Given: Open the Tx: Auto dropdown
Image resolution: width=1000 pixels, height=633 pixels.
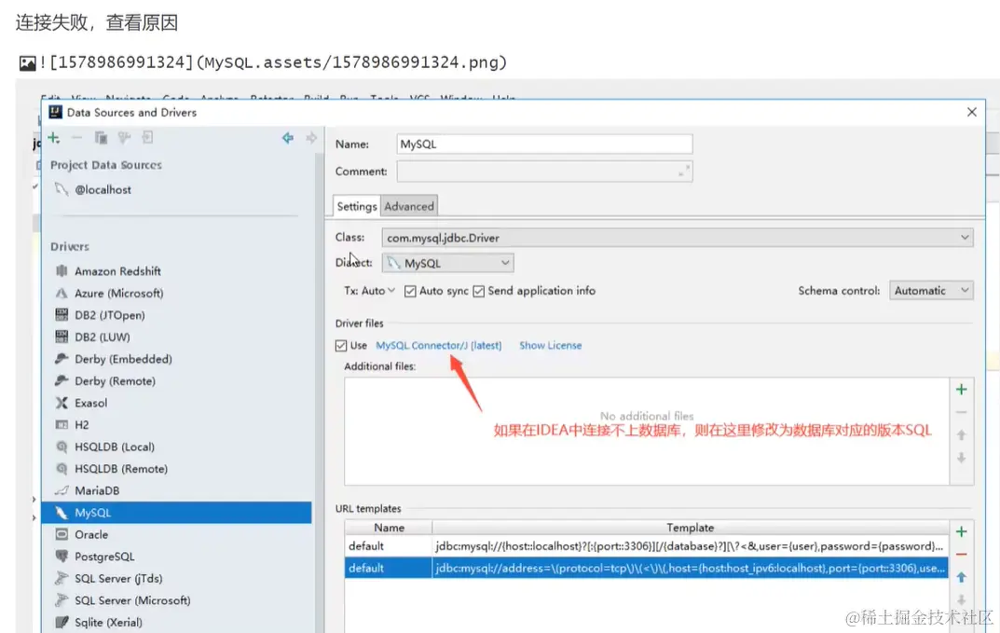Looking at the screenshot, I should [x=369, y=291].
